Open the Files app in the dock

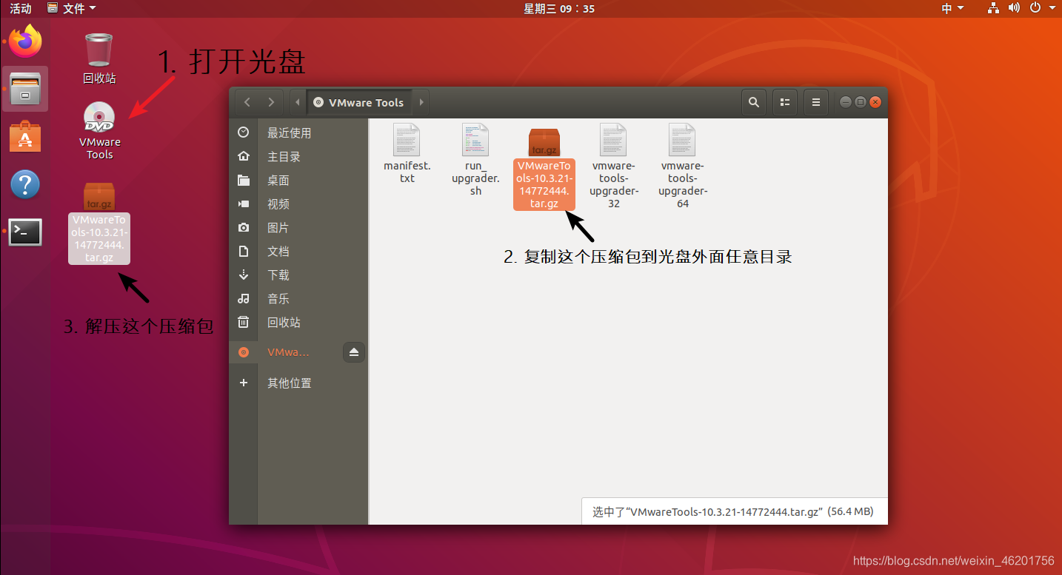[25, 90]
